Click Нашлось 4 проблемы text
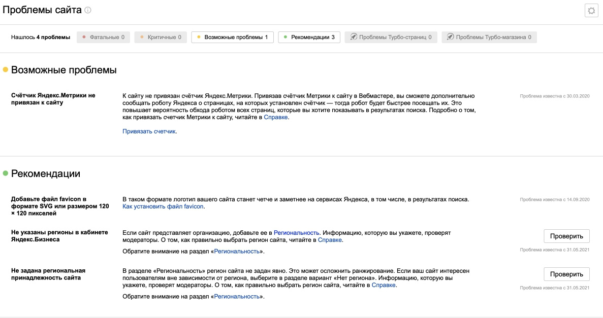 [x=41, y=37]
